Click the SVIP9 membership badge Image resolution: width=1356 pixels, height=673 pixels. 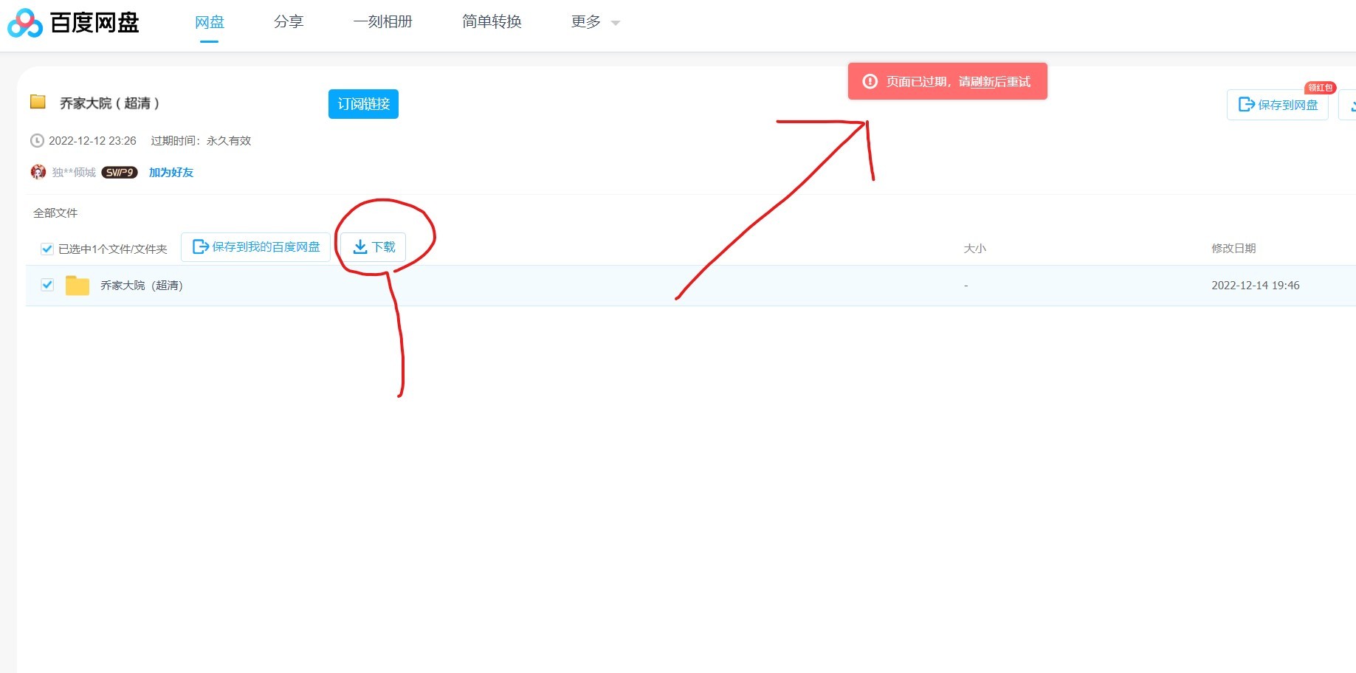pyautogui.click(x=120, y=173)
